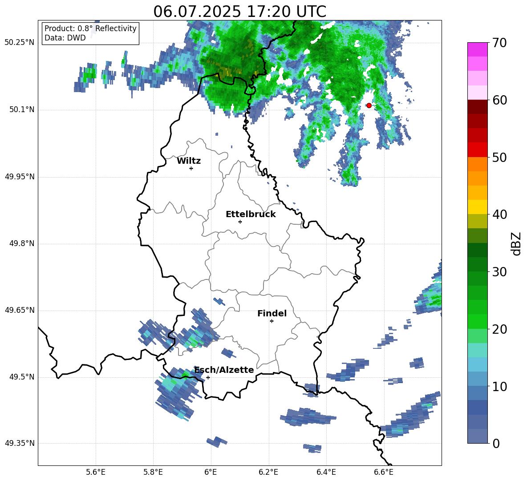The image size is (527, 481).
Task: Click latitude label 49.35°N
Action: tap(20, 443)
